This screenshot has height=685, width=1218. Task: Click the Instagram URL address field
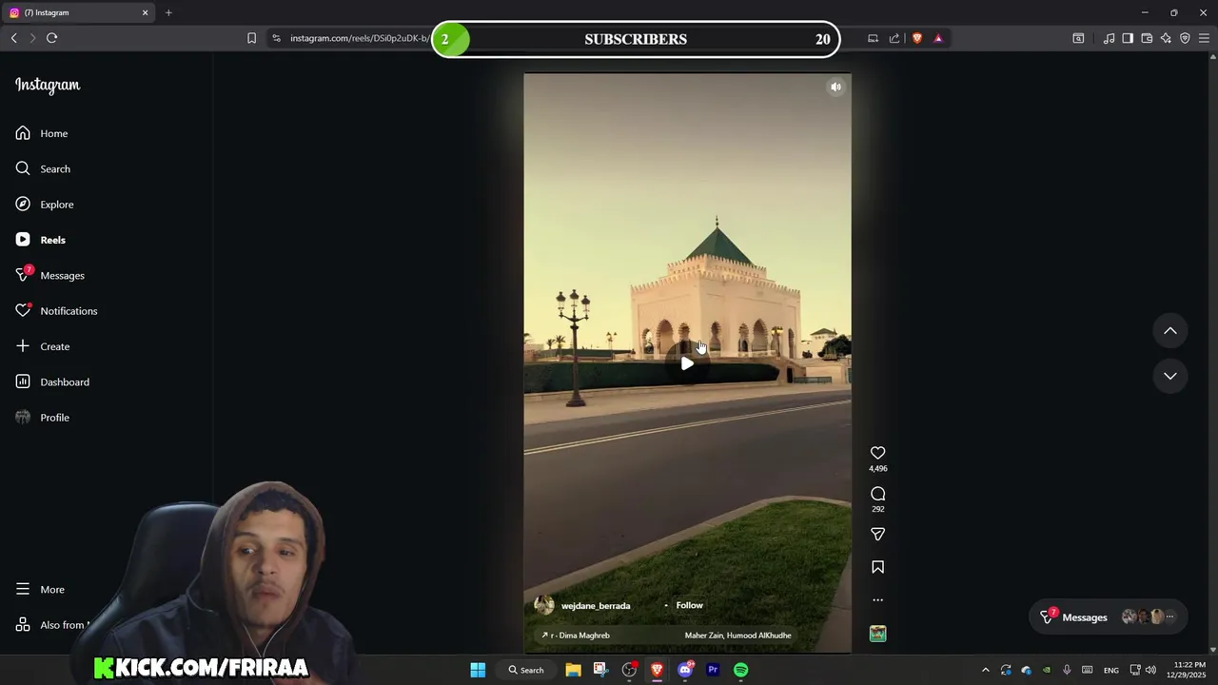point(359,38)
